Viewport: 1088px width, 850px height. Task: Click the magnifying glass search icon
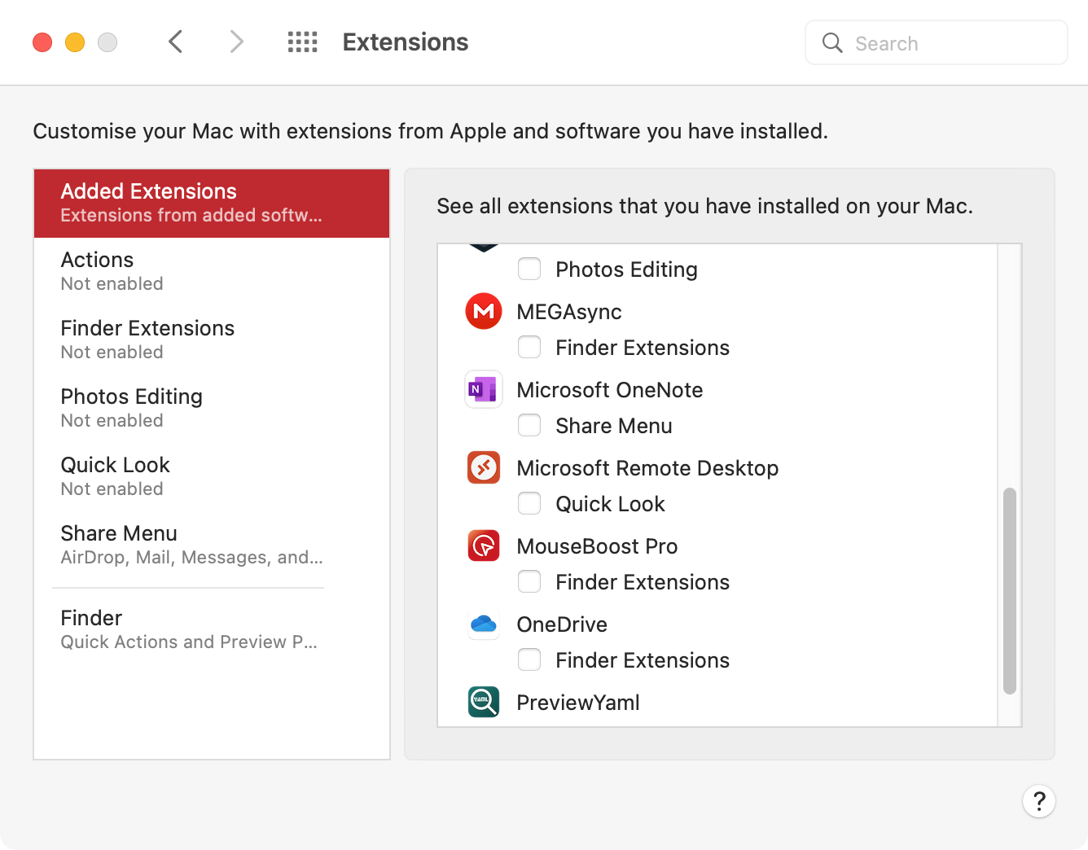(831, 42)
